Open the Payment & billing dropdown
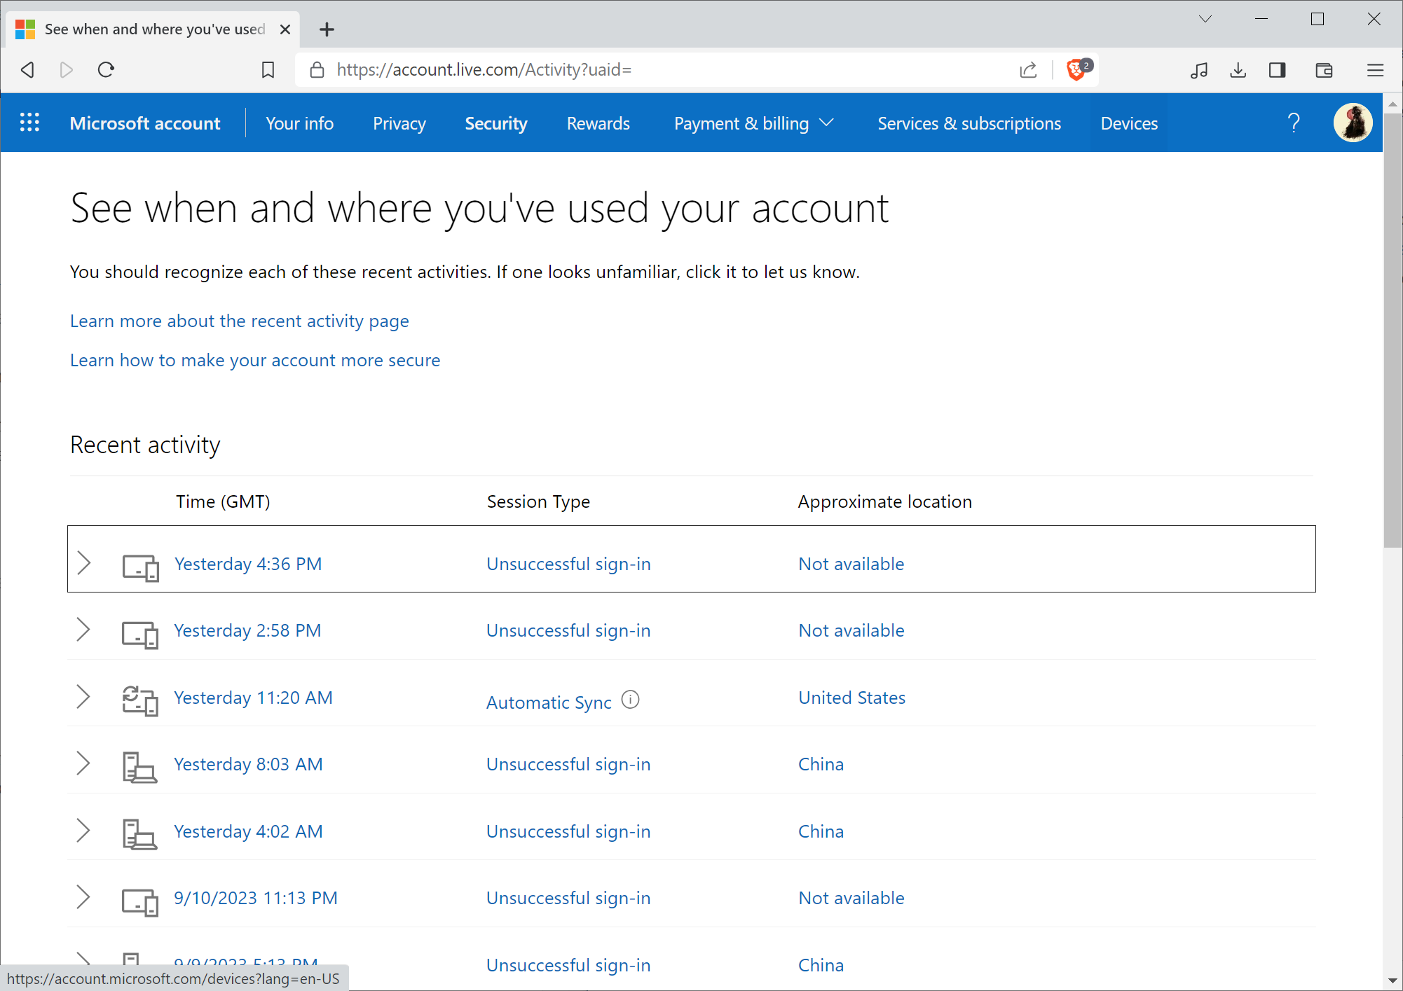Screen dimensions: 1403x991 pyautogui.click(x=753, y=123)
